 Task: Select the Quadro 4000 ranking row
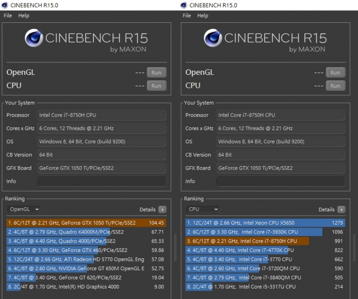87,241
